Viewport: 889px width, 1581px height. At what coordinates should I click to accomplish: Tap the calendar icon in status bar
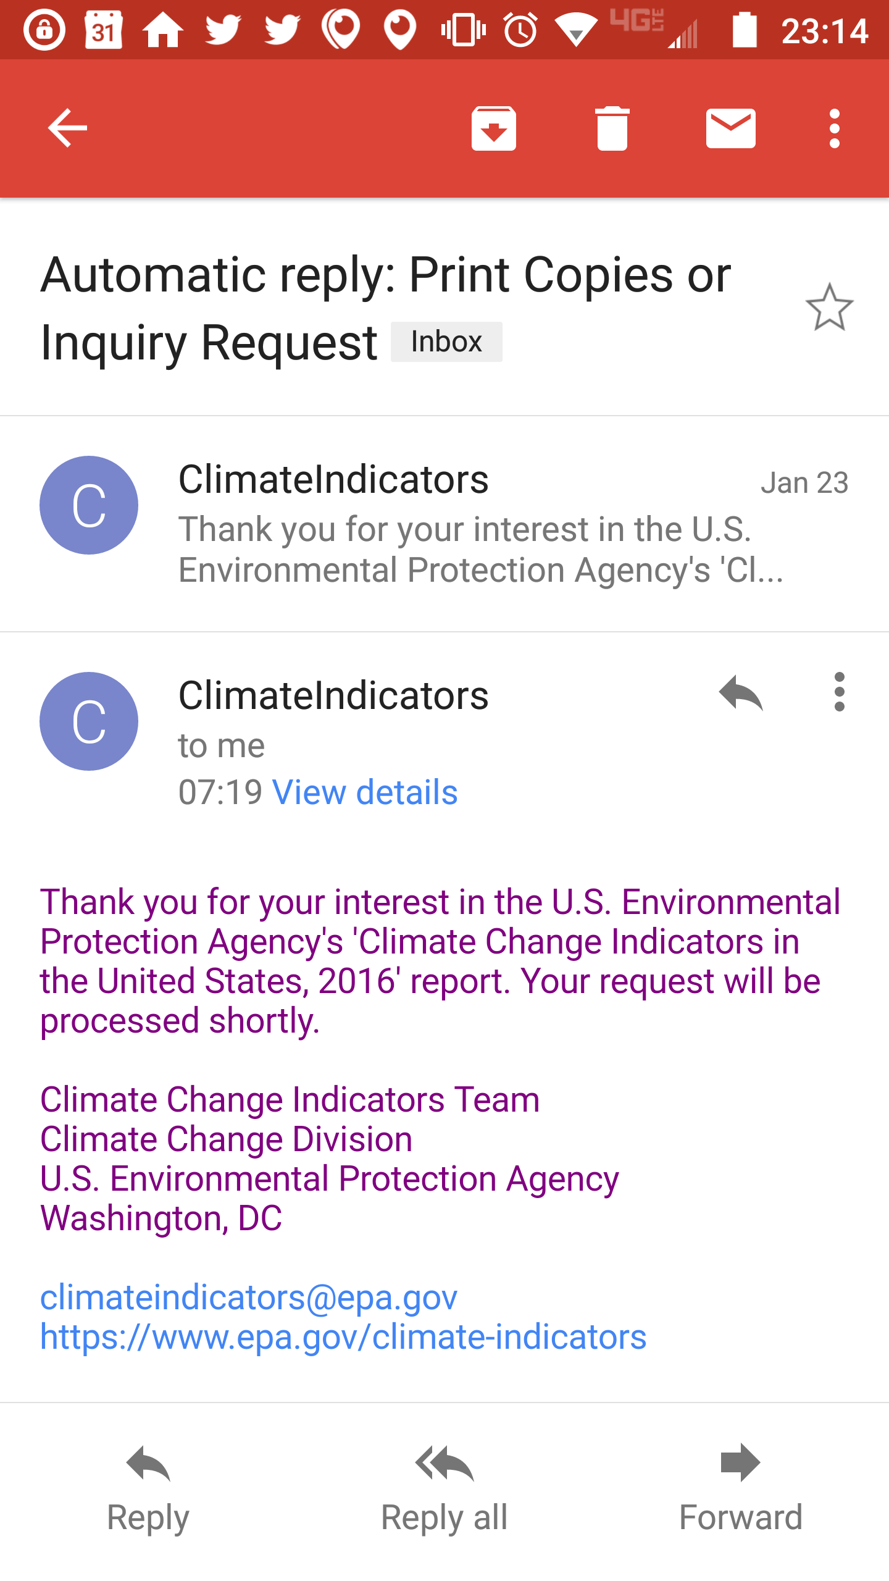point(103,30)
